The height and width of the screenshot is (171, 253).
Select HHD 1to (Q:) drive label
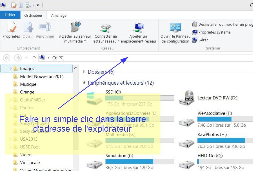[x=210, y=156]
